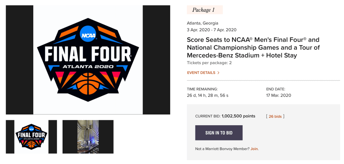The width and height of the screenshot is (344, 164).
Task: Click the chevron arrow beside Event Details
Action: (218, 73)
